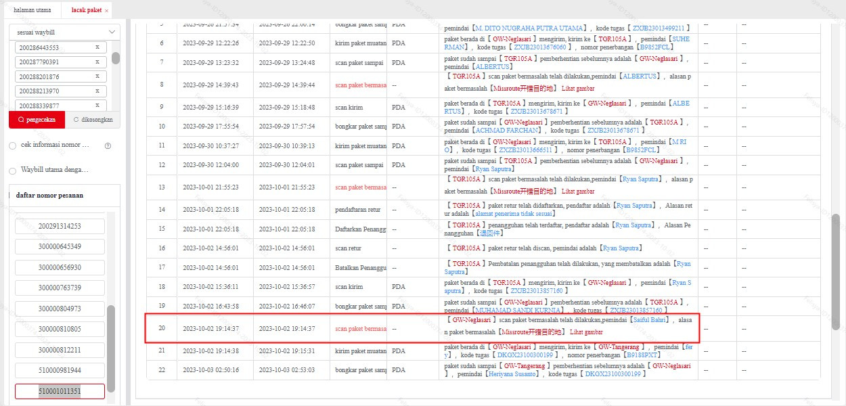
Task: Select order number 300000645349
Action: click(60, 246)
